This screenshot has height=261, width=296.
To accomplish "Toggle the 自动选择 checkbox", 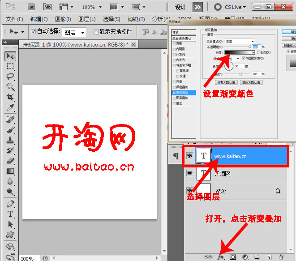I will [x=33, y=32].
